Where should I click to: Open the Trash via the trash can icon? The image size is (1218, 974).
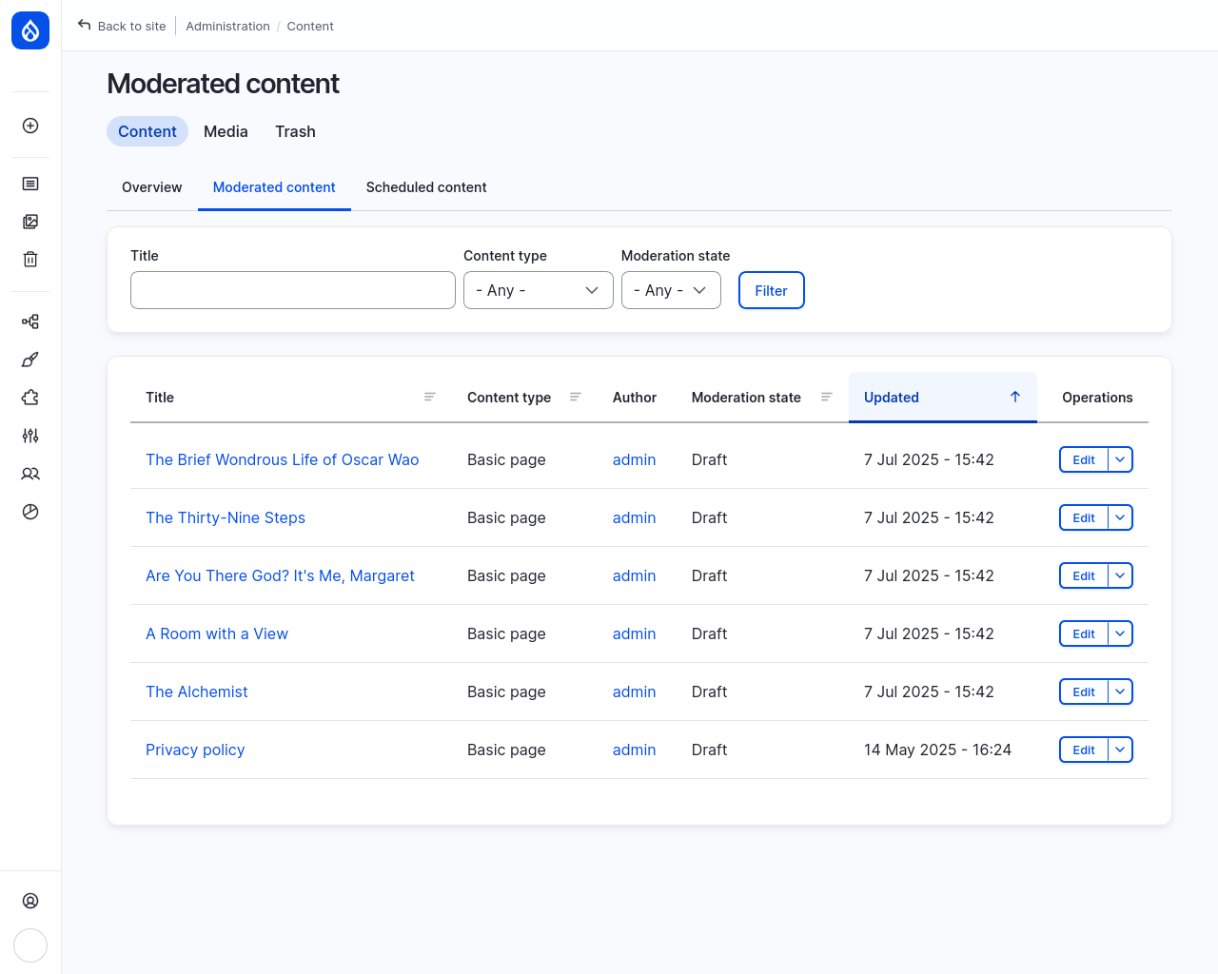click(x=29, y=258)
